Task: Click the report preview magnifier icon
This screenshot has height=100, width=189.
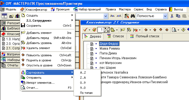Action: pyautogui.click(x=174, y=30)
